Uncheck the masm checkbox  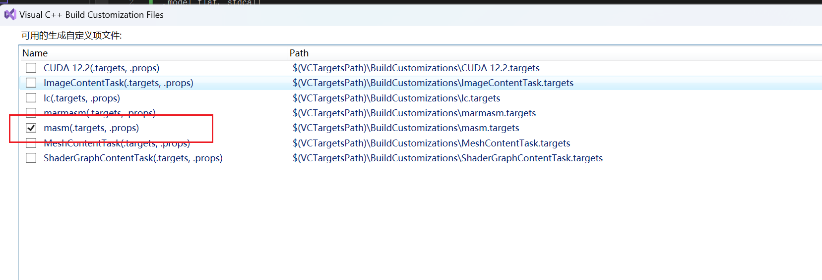click(x=31, y=128)
